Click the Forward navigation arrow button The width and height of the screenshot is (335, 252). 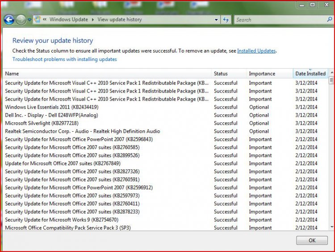[21, 20]
